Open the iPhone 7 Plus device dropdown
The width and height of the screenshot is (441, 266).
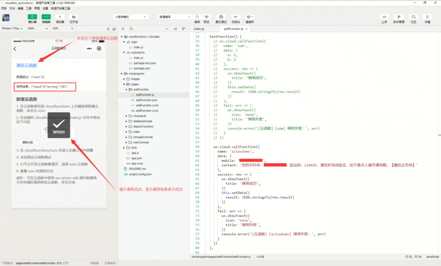pyautogui.click(x=12, y=29)
